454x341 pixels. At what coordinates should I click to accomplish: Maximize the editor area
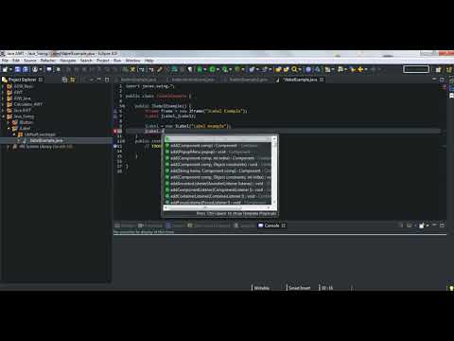(442, 80)
